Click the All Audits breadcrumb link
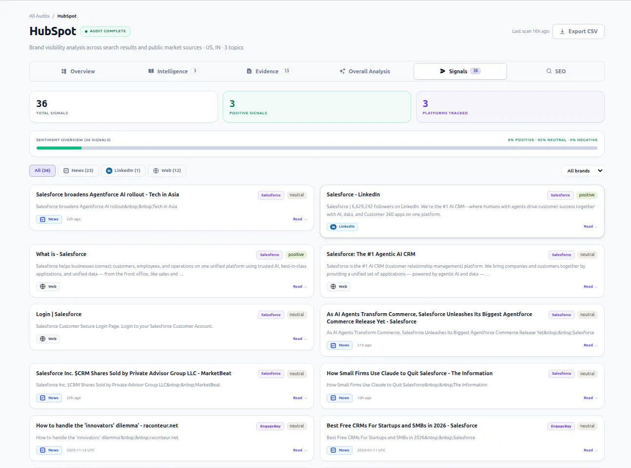The width and height of the screenshot is (631, 468). tap(39, 16)
